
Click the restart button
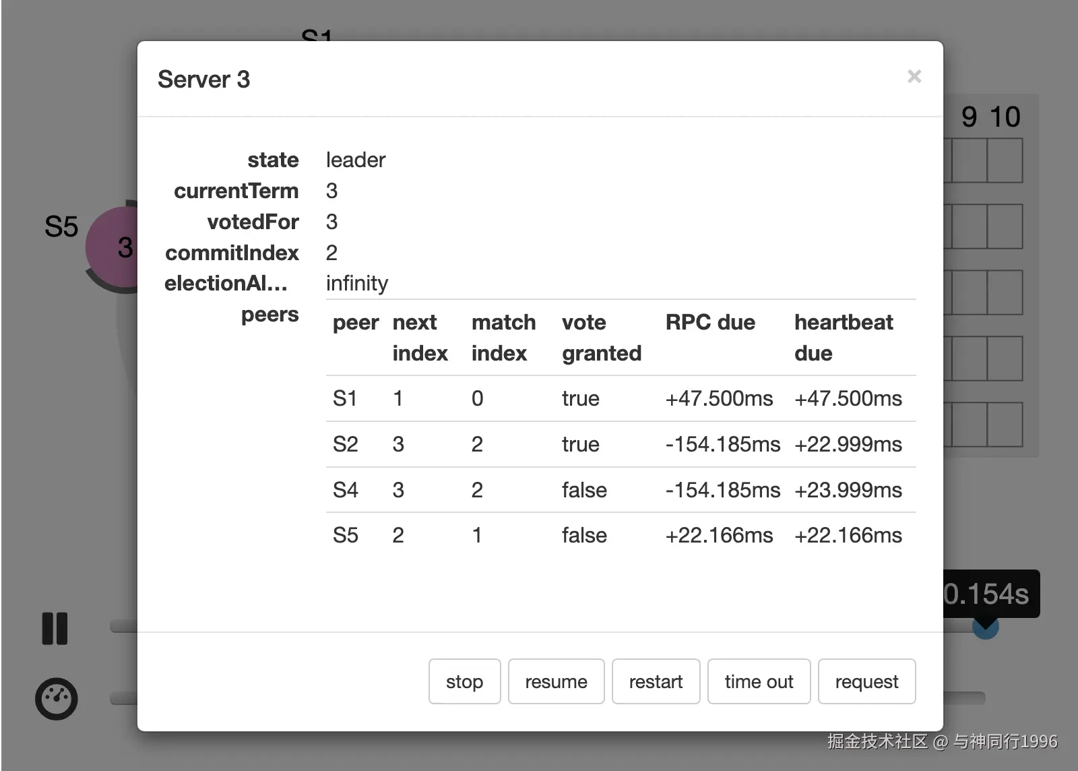pyautogui.click(x=656, y=681)
